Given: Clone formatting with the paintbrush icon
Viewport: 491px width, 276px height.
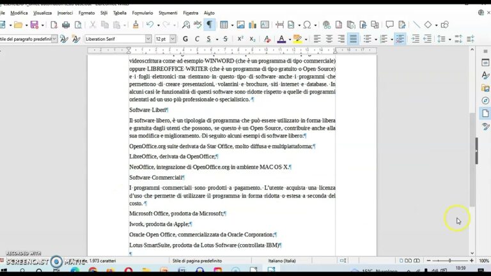Looking at the screenshot, I should click(x=136, y=25).
